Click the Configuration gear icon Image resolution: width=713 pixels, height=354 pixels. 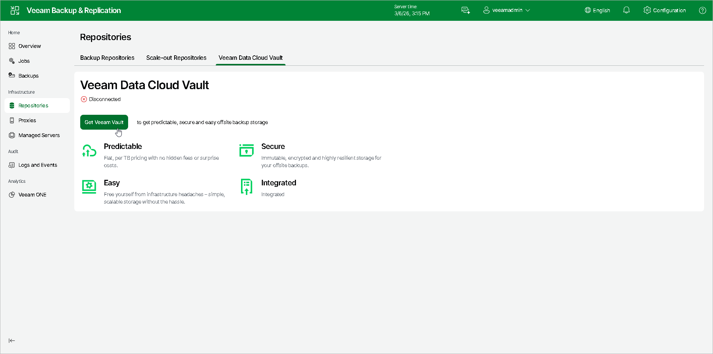pyautogui.click(x=647, y=10)
